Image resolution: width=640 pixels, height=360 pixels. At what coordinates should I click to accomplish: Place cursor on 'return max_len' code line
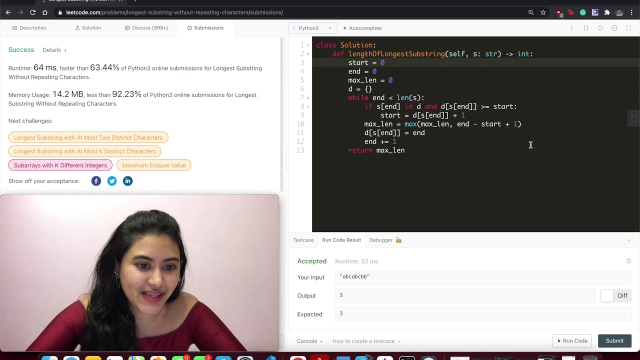376,150
